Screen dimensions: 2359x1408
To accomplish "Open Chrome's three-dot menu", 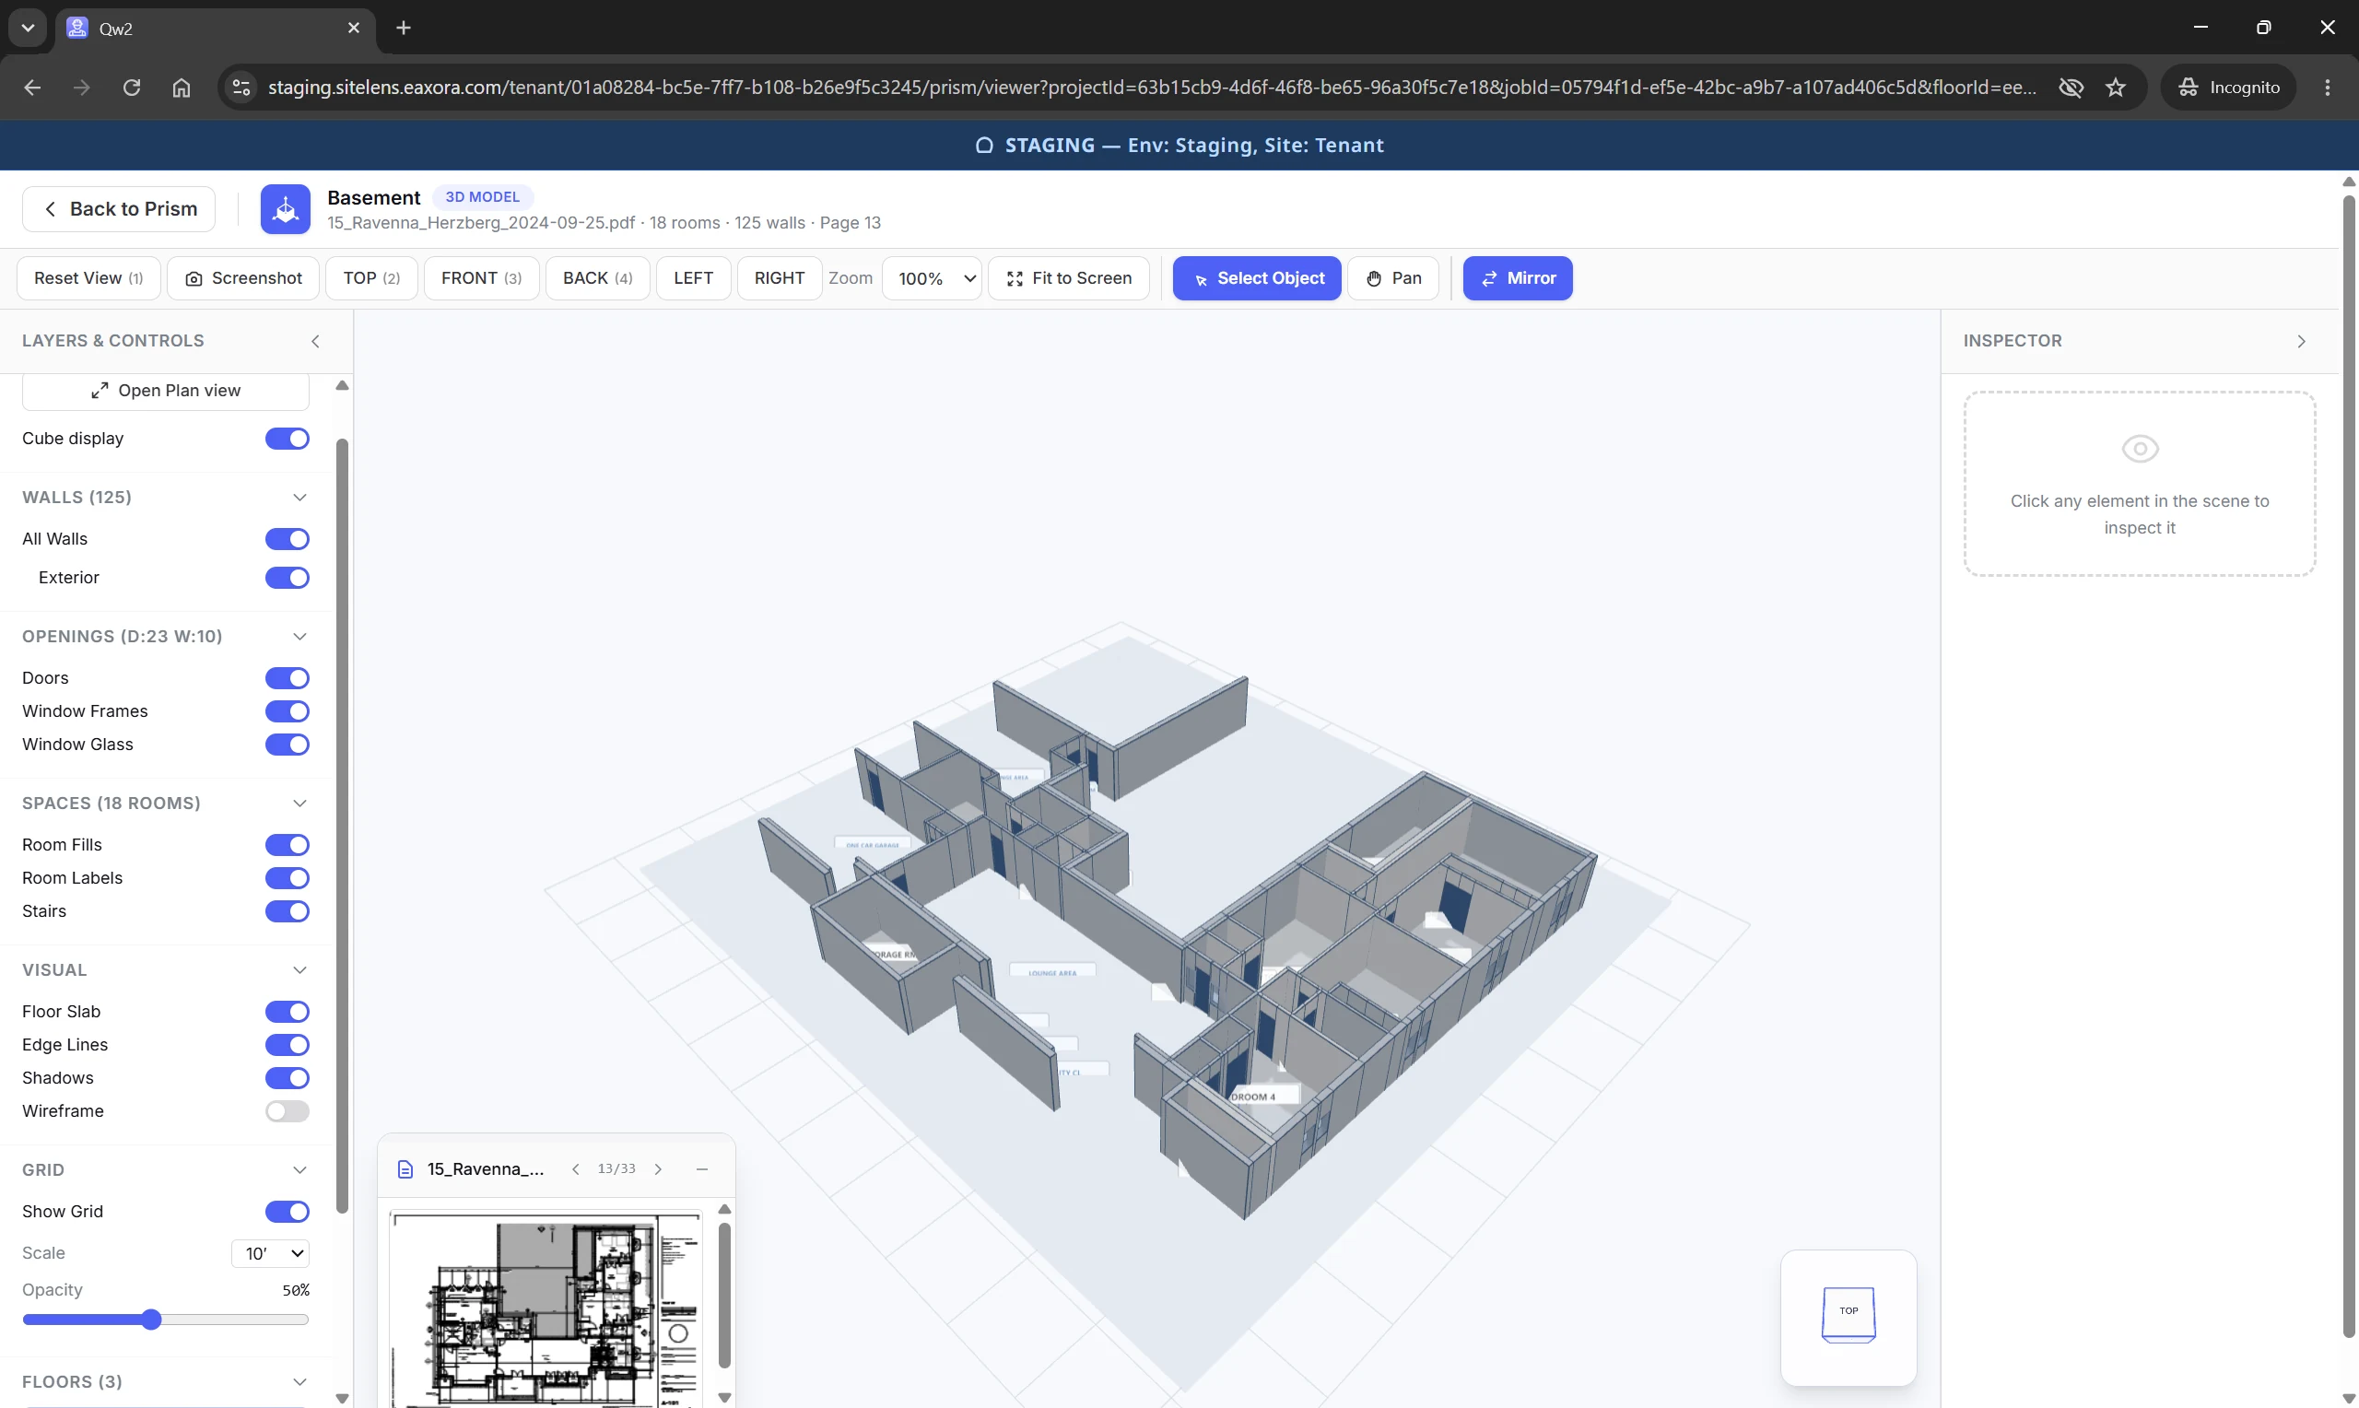I will coord(2328,88).
